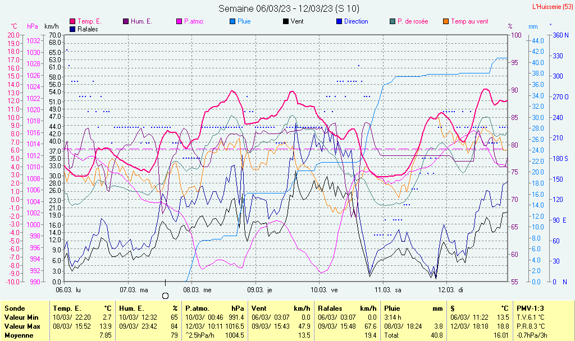Click the Rafales table column header
Screen dimensions: 575x341
[x=330, y=308]
